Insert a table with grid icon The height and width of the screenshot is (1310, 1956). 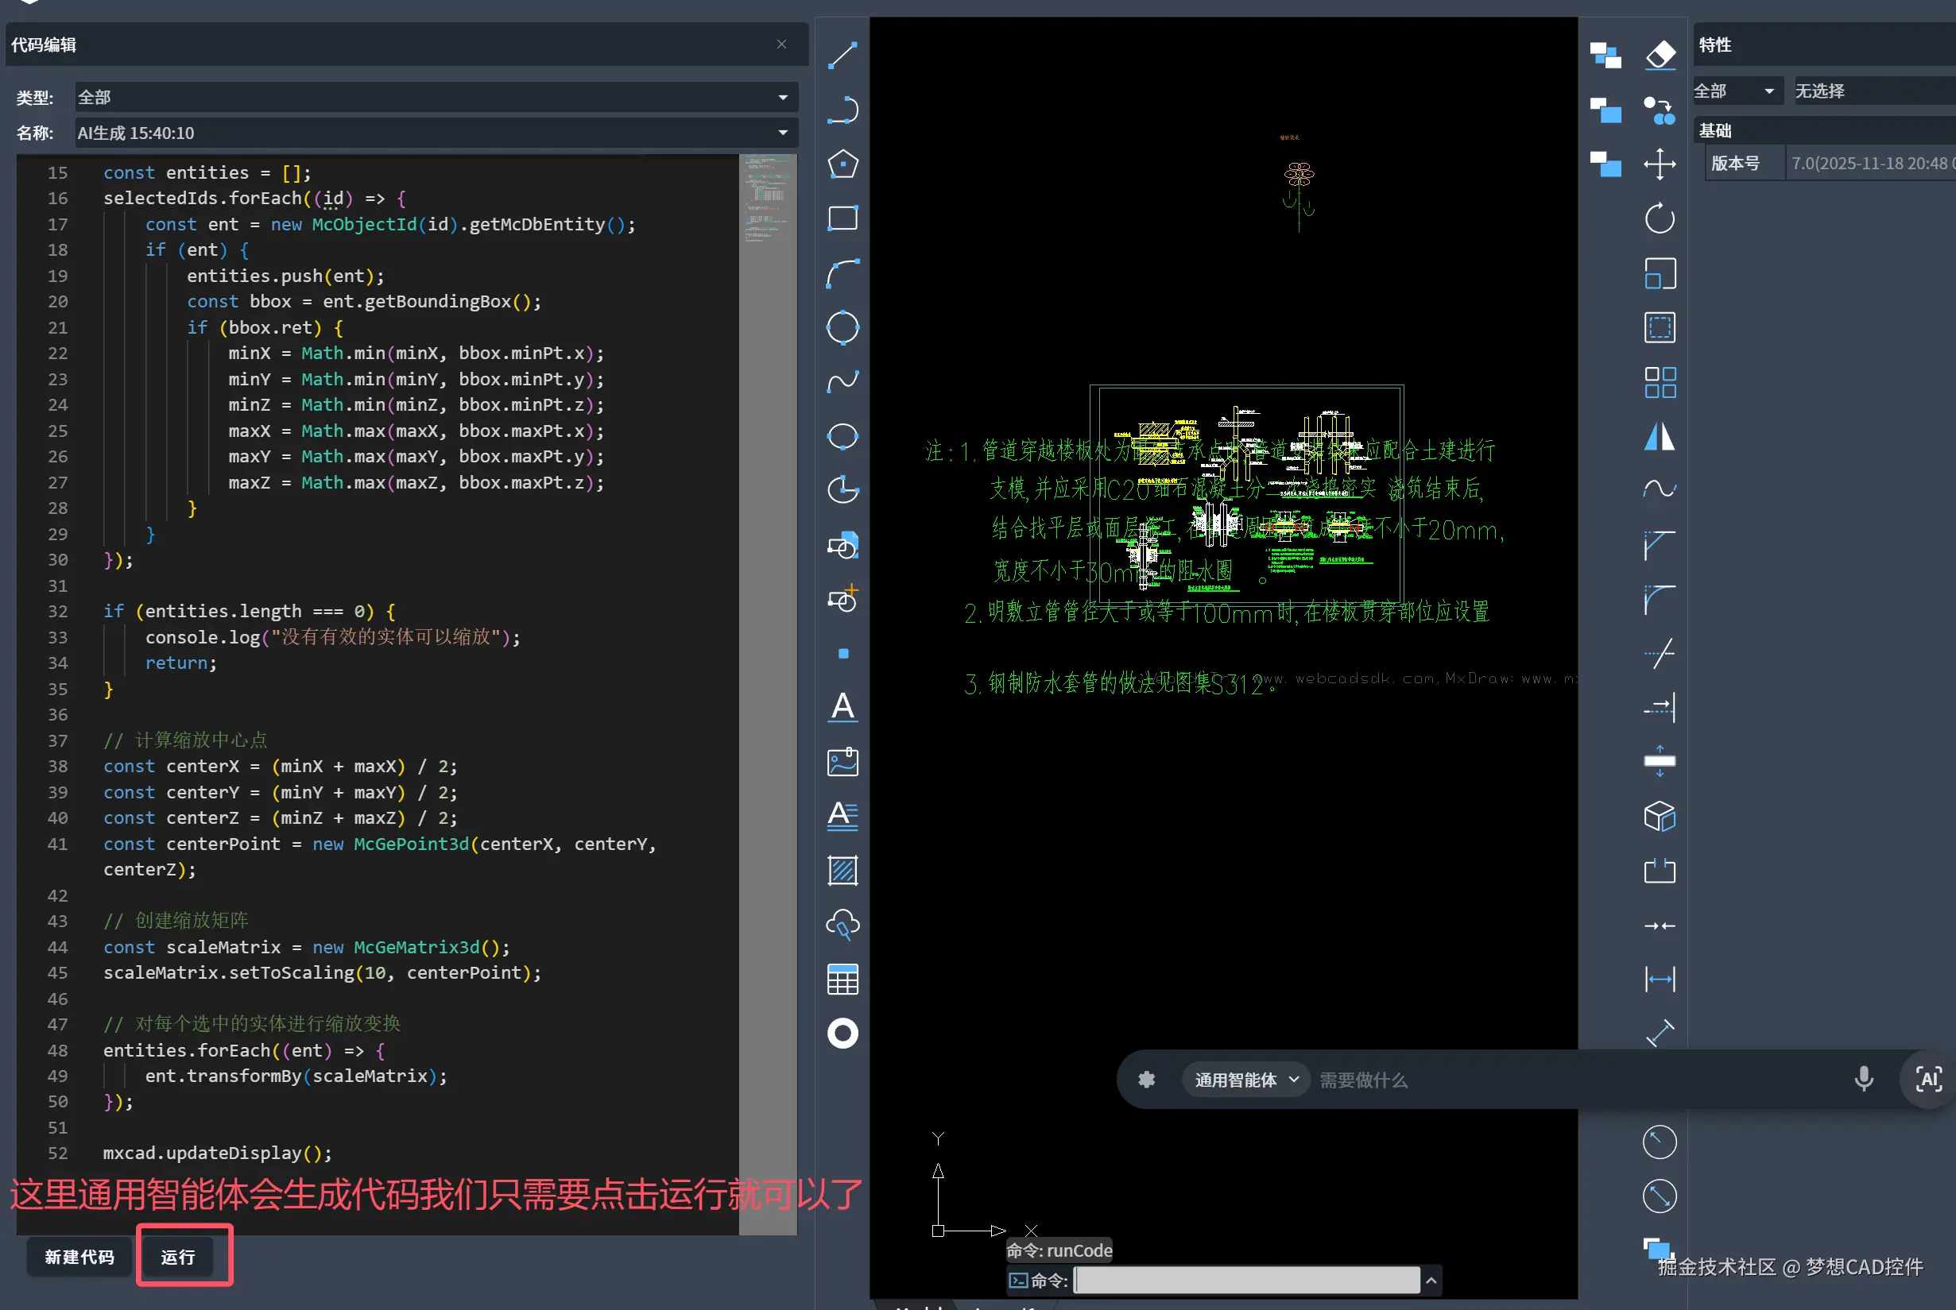842,980
